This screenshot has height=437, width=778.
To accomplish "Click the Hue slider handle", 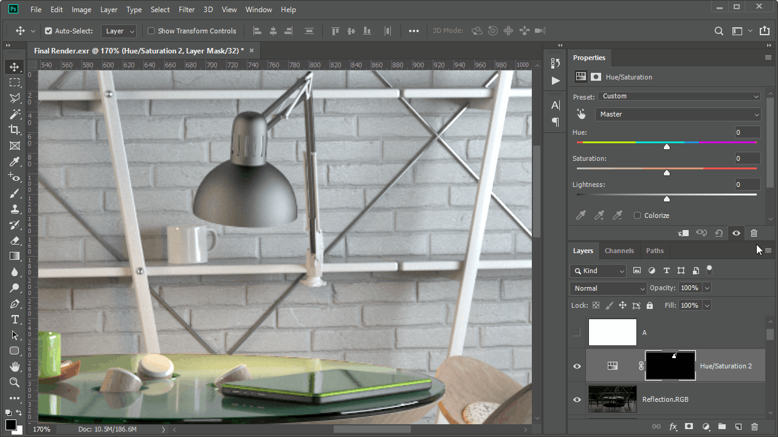I will (x=667, y=146).
